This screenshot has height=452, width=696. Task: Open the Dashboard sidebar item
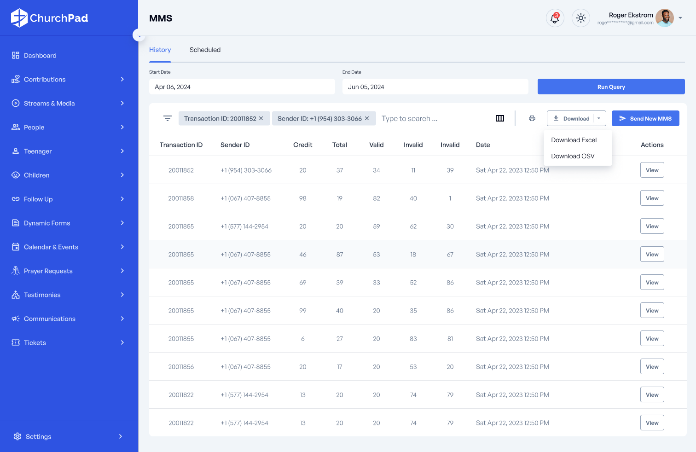click(40, 56)
